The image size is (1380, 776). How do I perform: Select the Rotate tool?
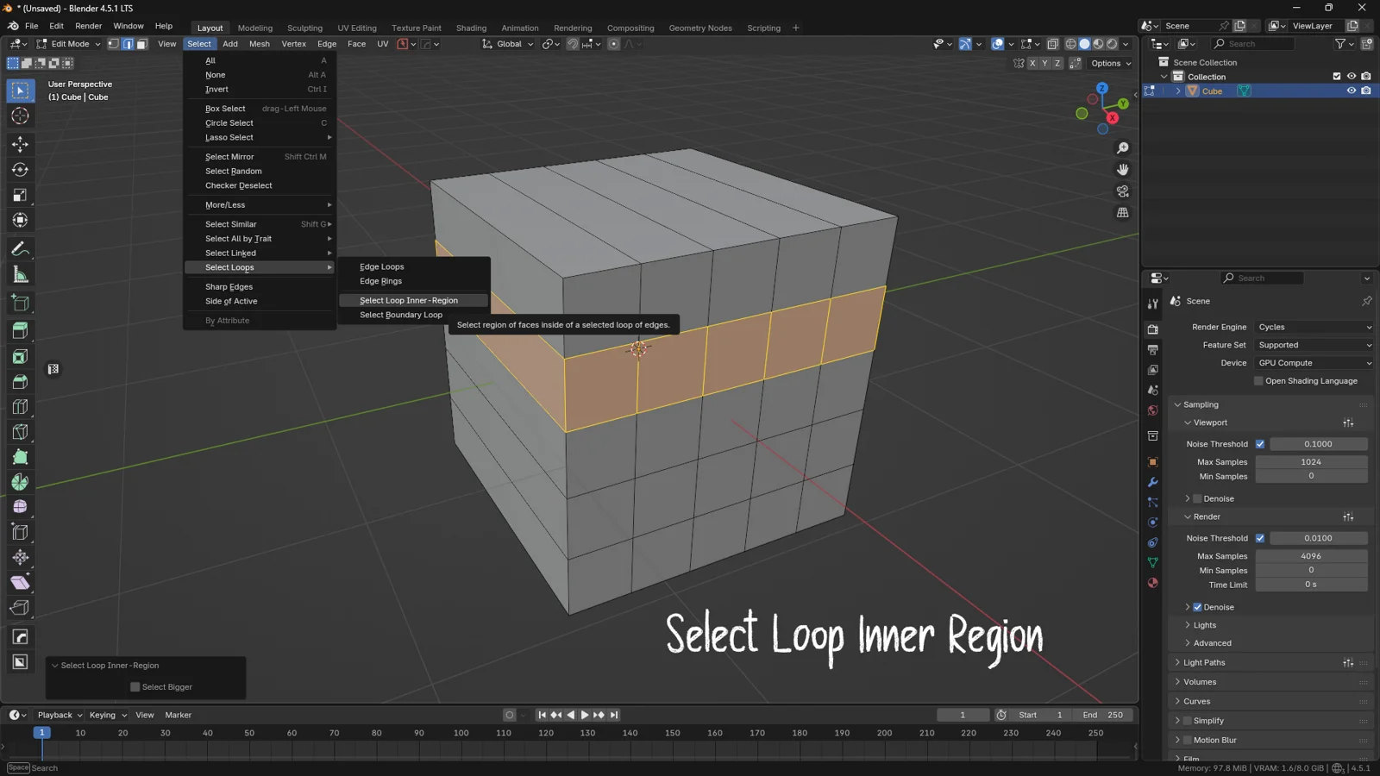[20, 170]
